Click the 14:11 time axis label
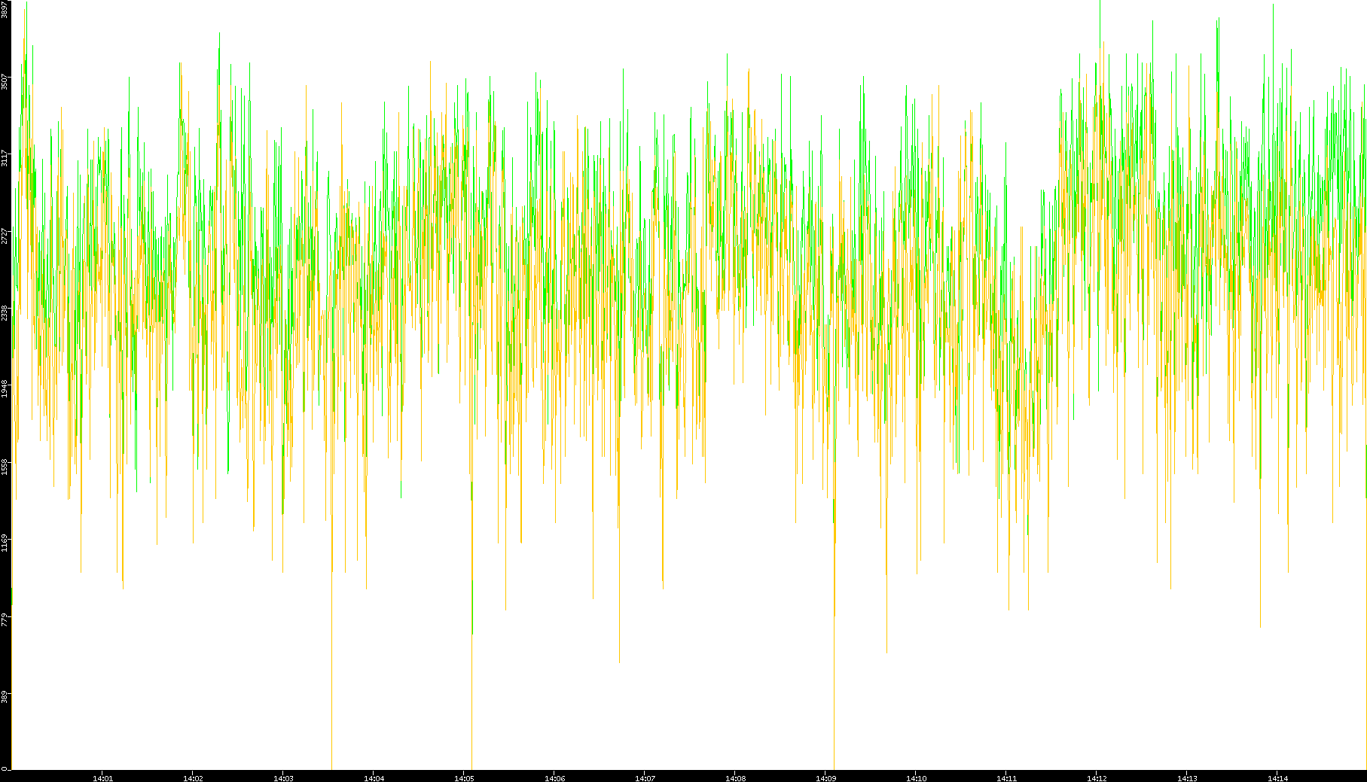This screenshot has height=782, width=1367. point(1007,778)
